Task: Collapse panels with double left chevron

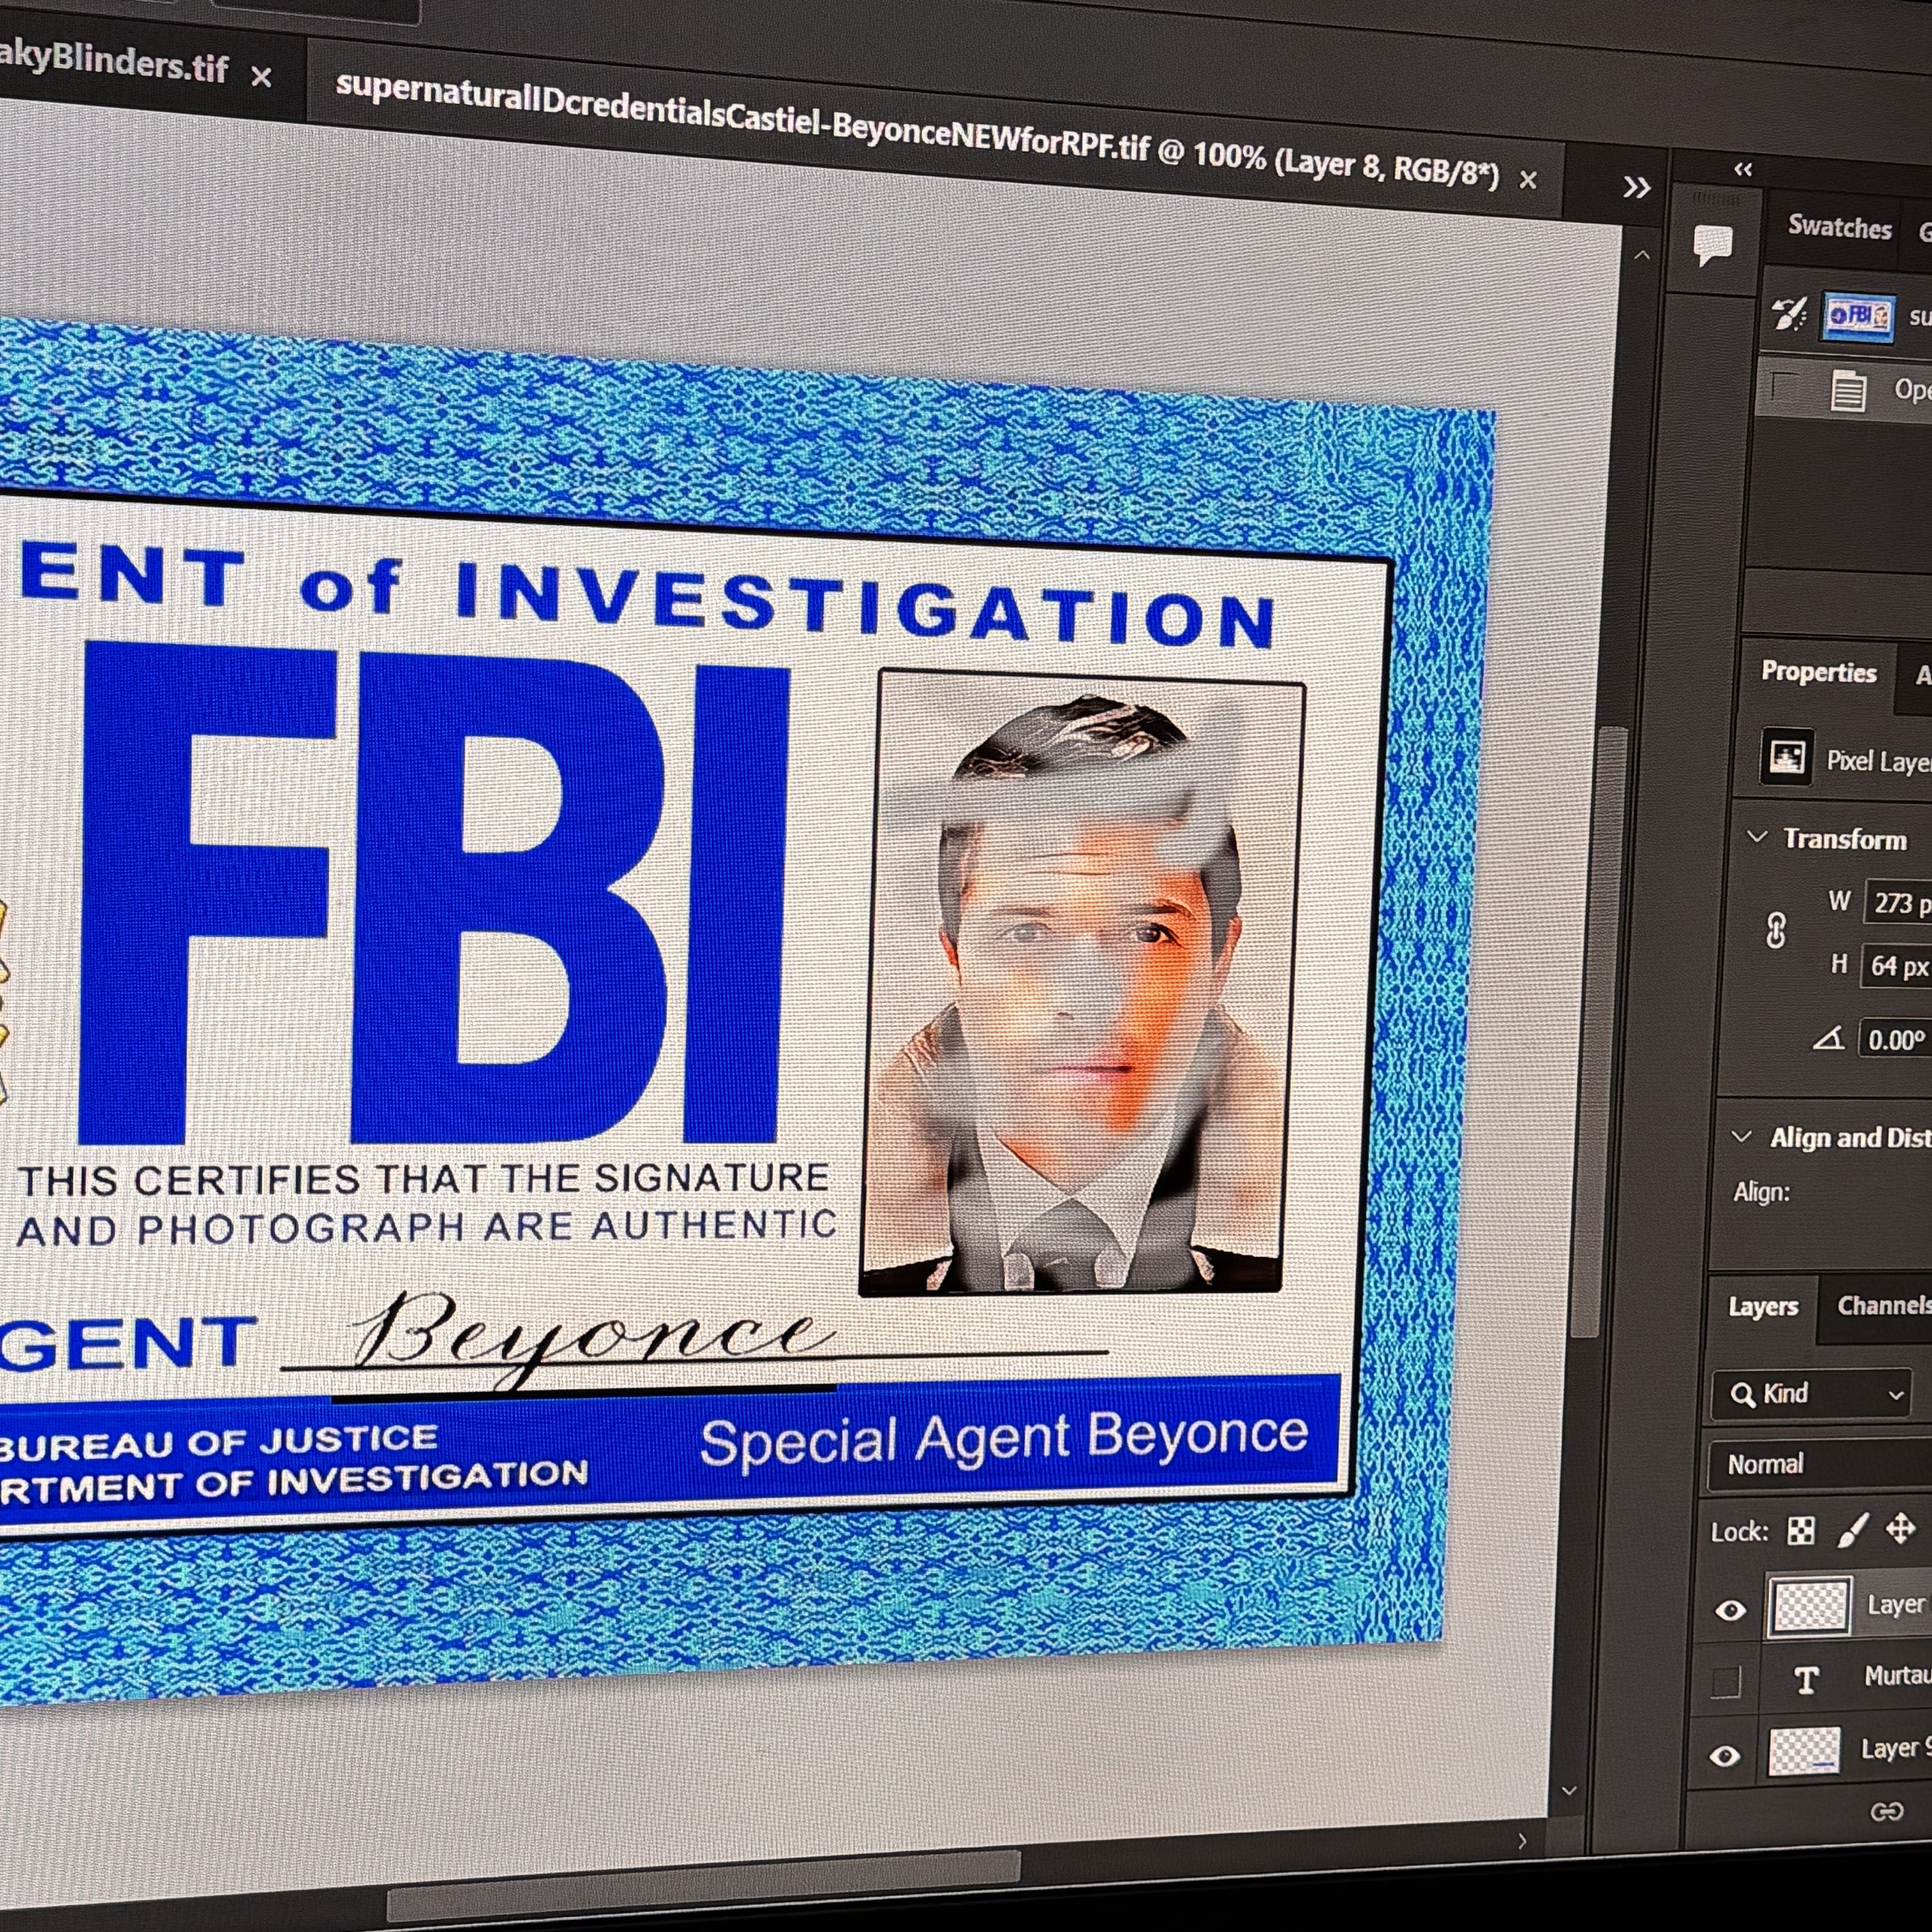Action: [x=1743, y=169]
